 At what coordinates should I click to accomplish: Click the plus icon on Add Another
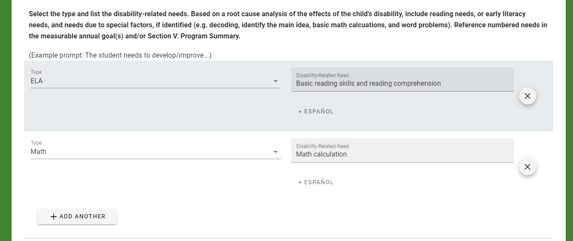point(53,217)
